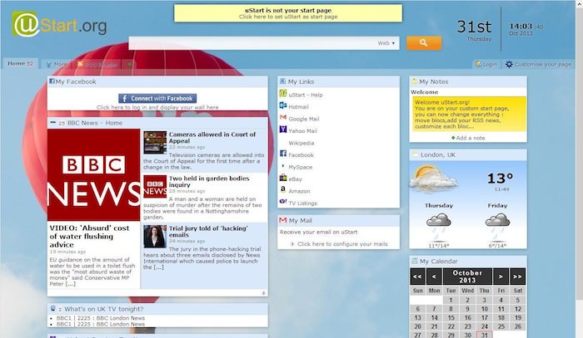Image resolution: width=583 pixels, height=338 pixels.
Task: Click the current weather sun-and-cloud icon
Action: (x=433, y=179)
